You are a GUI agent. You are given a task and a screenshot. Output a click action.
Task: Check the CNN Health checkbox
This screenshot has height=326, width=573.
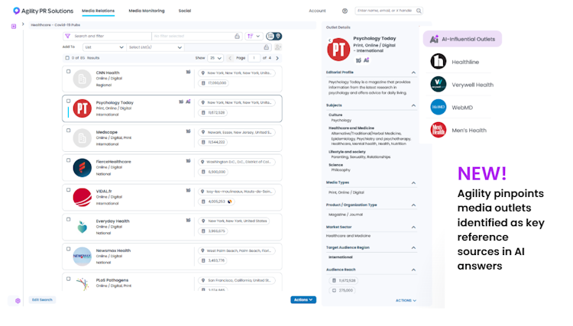pyautogui.click(x=68, y=72)
